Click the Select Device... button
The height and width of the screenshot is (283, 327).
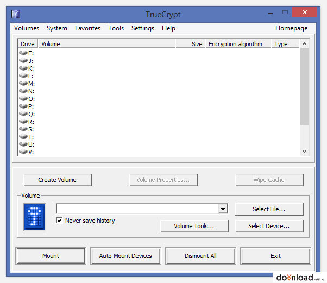coord(269,226)
